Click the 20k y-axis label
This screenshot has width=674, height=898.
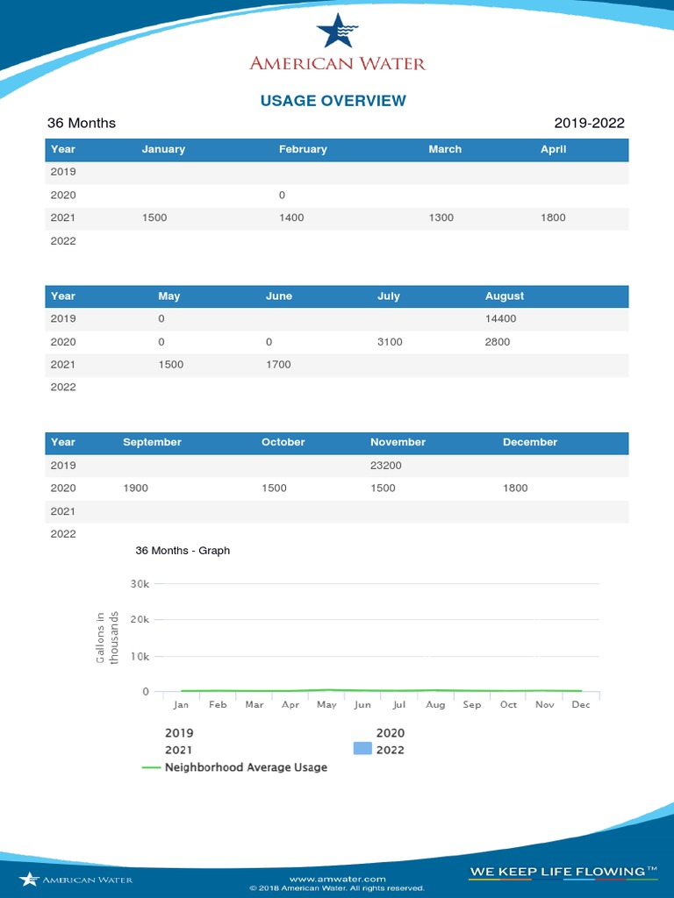click(x=140, y=620)
